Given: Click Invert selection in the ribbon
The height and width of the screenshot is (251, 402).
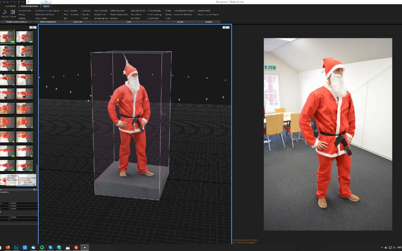Looking at the screenshot, I should point(85,19).
